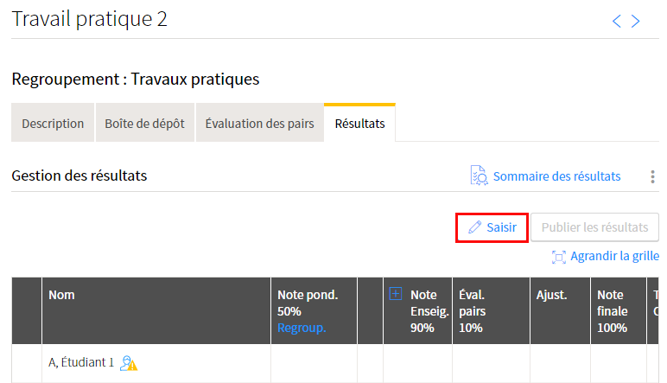The height and width of the screenshot is (383, 667).
Task: Click the Agrandir la grille expand icon
Action: pos(559,256)
